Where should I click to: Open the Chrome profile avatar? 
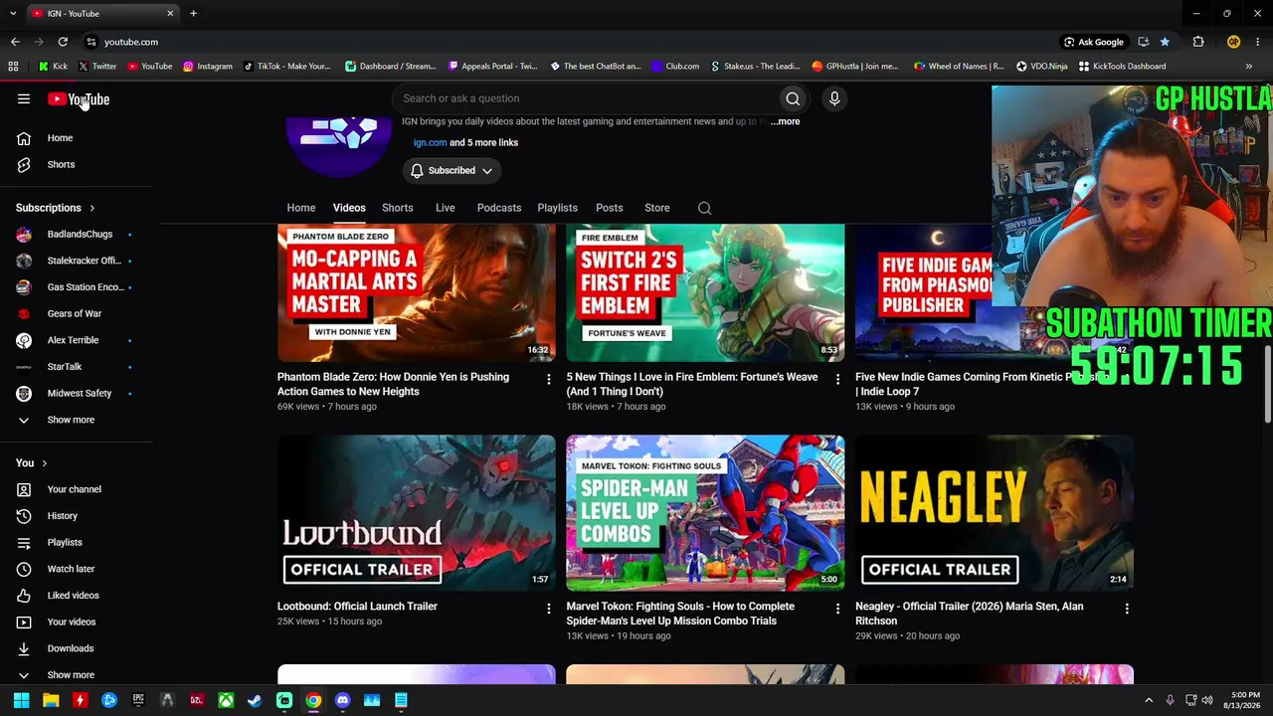click(1233, 42)
